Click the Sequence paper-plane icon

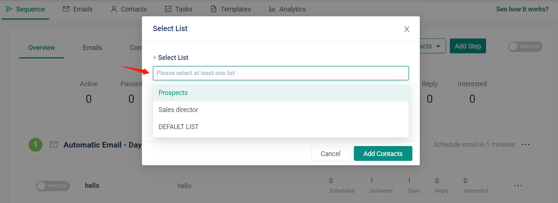(x=9, y=9)
